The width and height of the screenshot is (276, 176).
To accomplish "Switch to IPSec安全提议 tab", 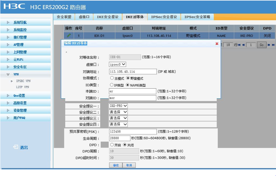I will point(164,17).
